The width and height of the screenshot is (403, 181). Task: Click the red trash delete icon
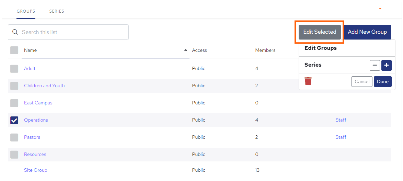(308, 81)
